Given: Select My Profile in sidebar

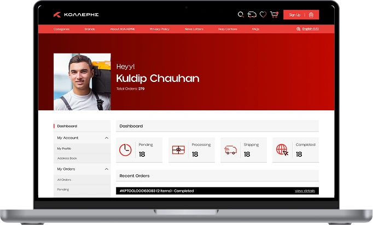Looking at the screenshot, I should 65,149.
